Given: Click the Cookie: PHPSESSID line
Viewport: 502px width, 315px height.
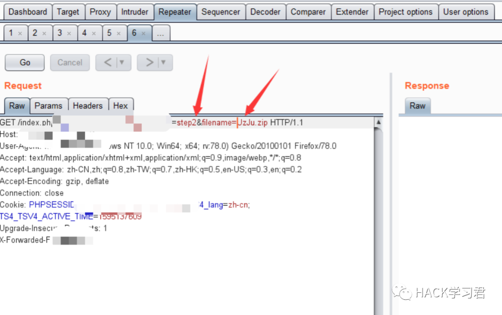Looking at the screenshot, I should coord(125,205).
